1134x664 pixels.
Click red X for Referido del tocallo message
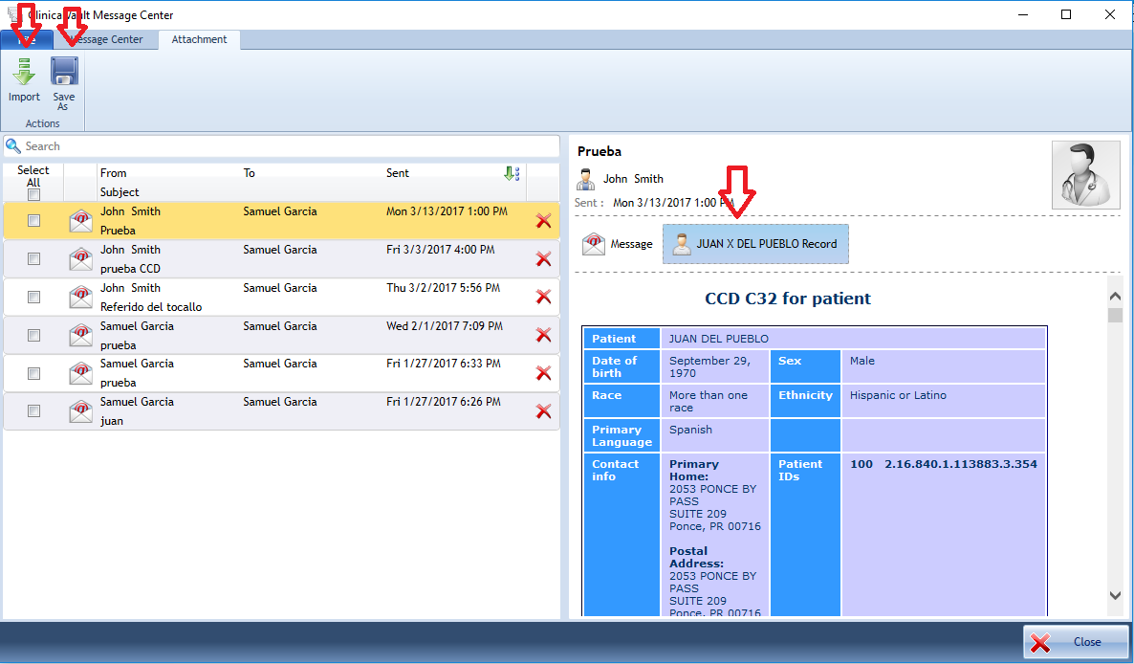point(543,297)
